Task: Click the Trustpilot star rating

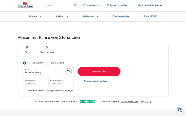Action: click(x=88, y=102)
